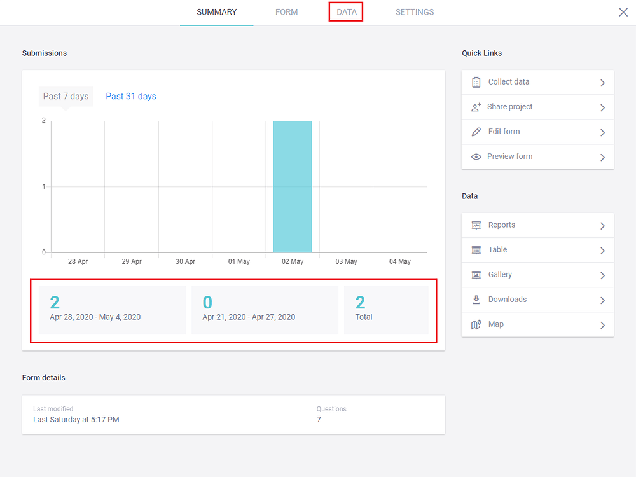Open the SETTINGS tab
636x477 pixels.
pyautogui.click(x=414, y=11)
